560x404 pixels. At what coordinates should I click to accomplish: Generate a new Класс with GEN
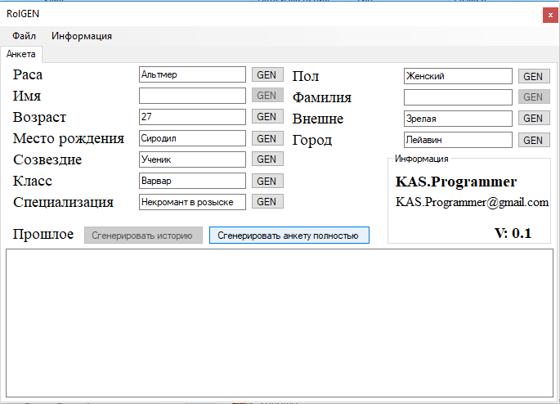point(267,181)
